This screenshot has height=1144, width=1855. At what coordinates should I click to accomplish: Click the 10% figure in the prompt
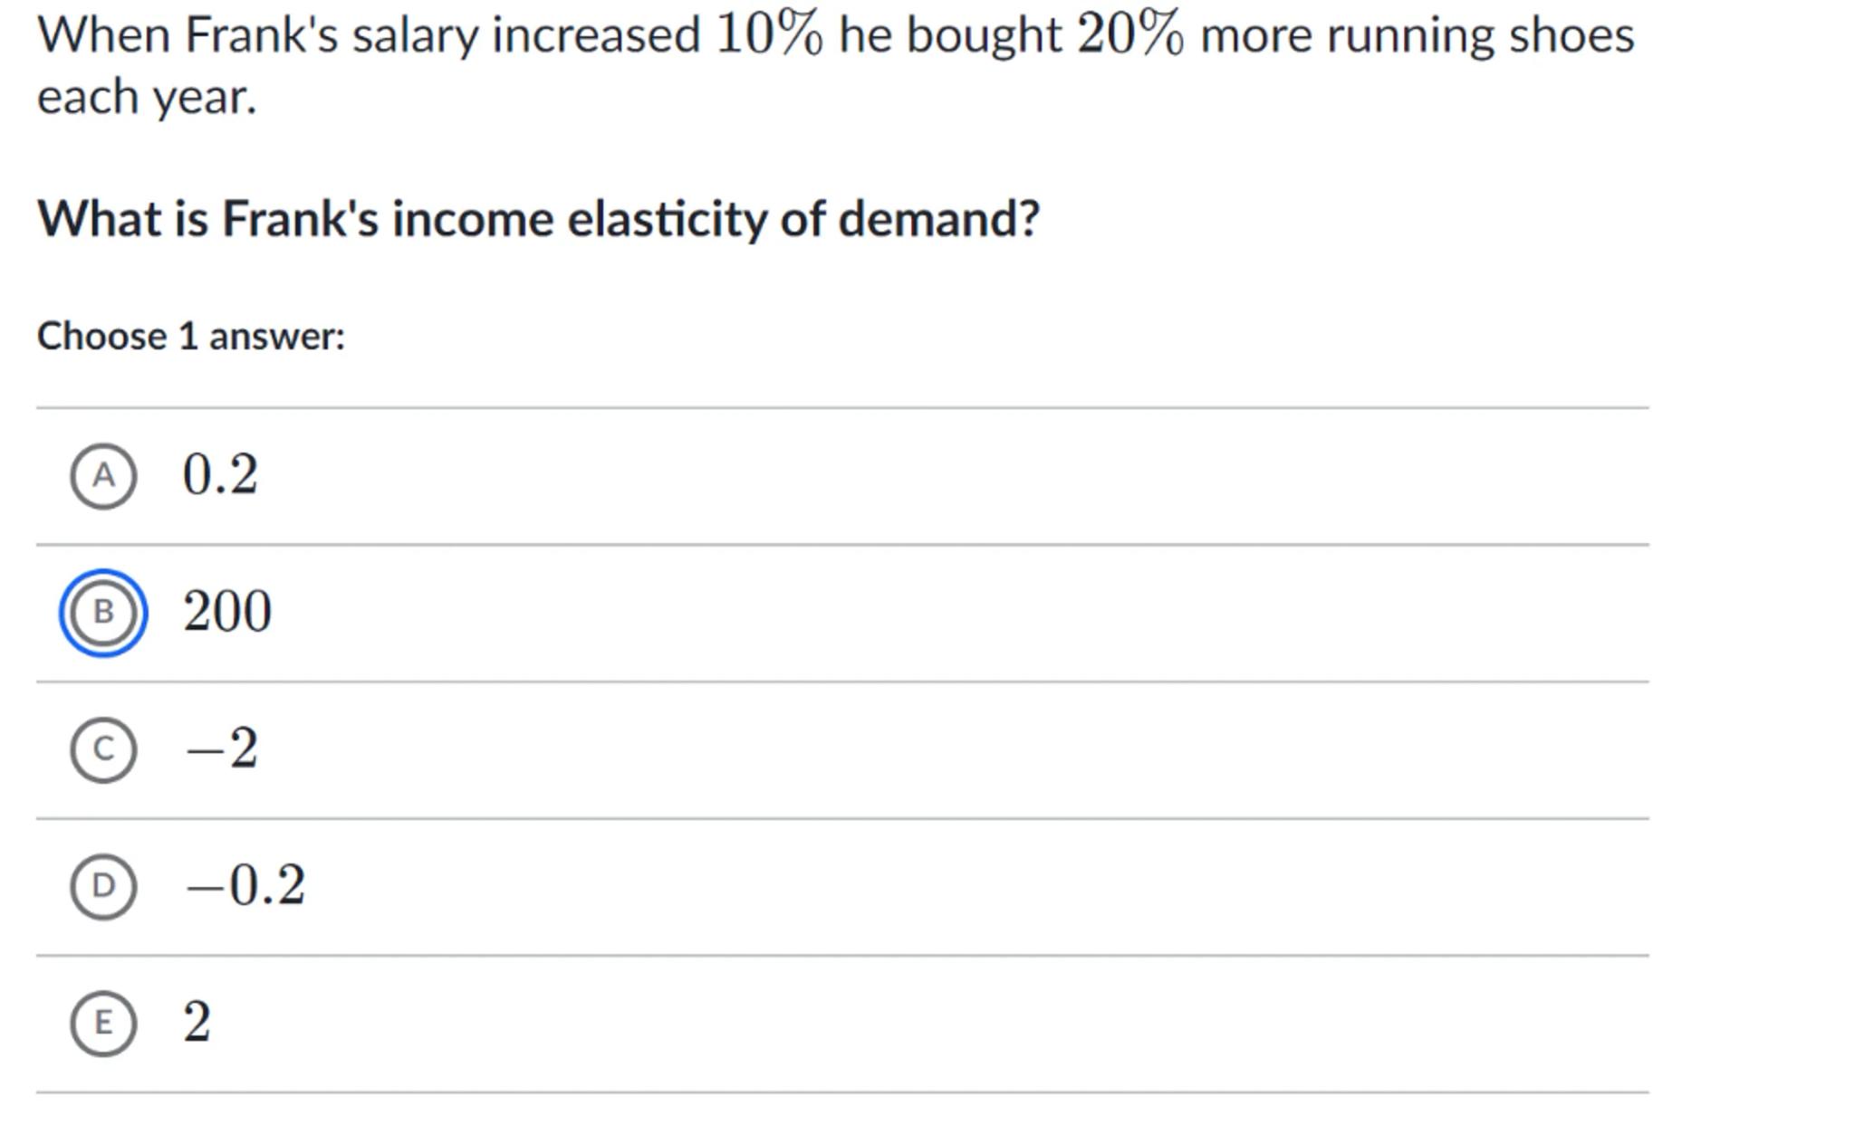[769, 36]
